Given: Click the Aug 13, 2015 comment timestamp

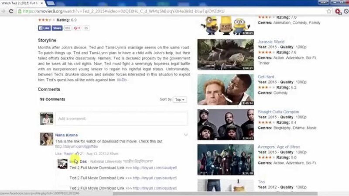Looking at the screenshot, I should [103, 154].
